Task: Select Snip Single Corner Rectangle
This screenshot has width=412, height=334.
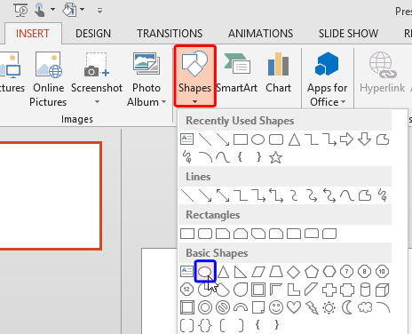Action: [x=223, y=234]
